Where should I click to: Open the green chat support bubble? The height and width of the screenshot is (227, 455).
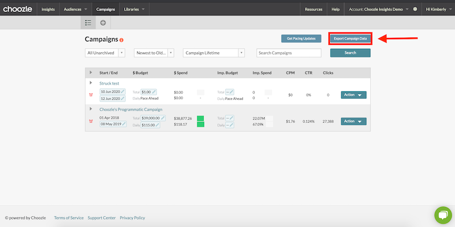pos(443,215)
